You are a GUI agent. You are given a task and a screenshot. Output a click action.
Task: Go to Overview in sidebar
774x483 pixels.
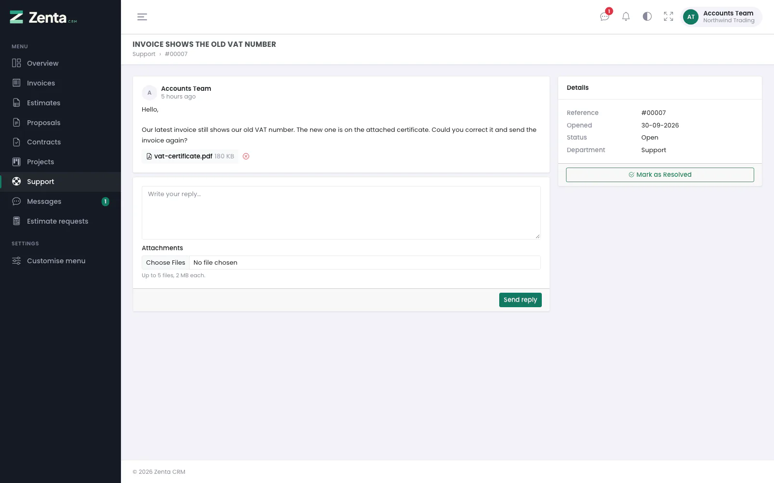click(x=60, y=63)
